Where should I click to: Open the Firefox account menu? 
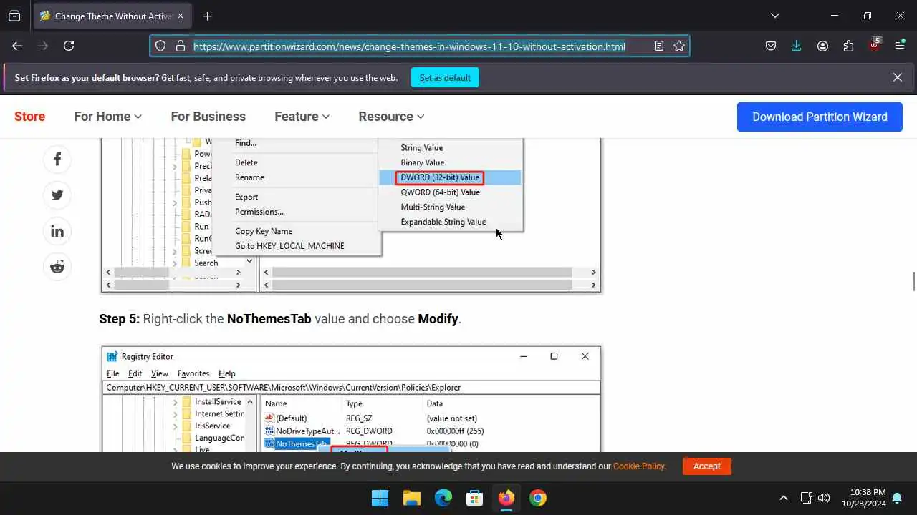(822, 46)
